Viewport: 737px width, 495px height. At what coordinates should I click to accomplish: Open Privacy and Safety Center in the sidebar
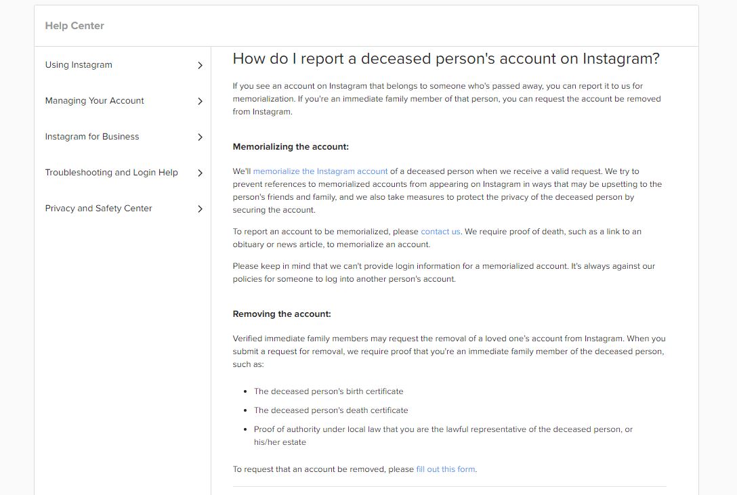[98, 208]
